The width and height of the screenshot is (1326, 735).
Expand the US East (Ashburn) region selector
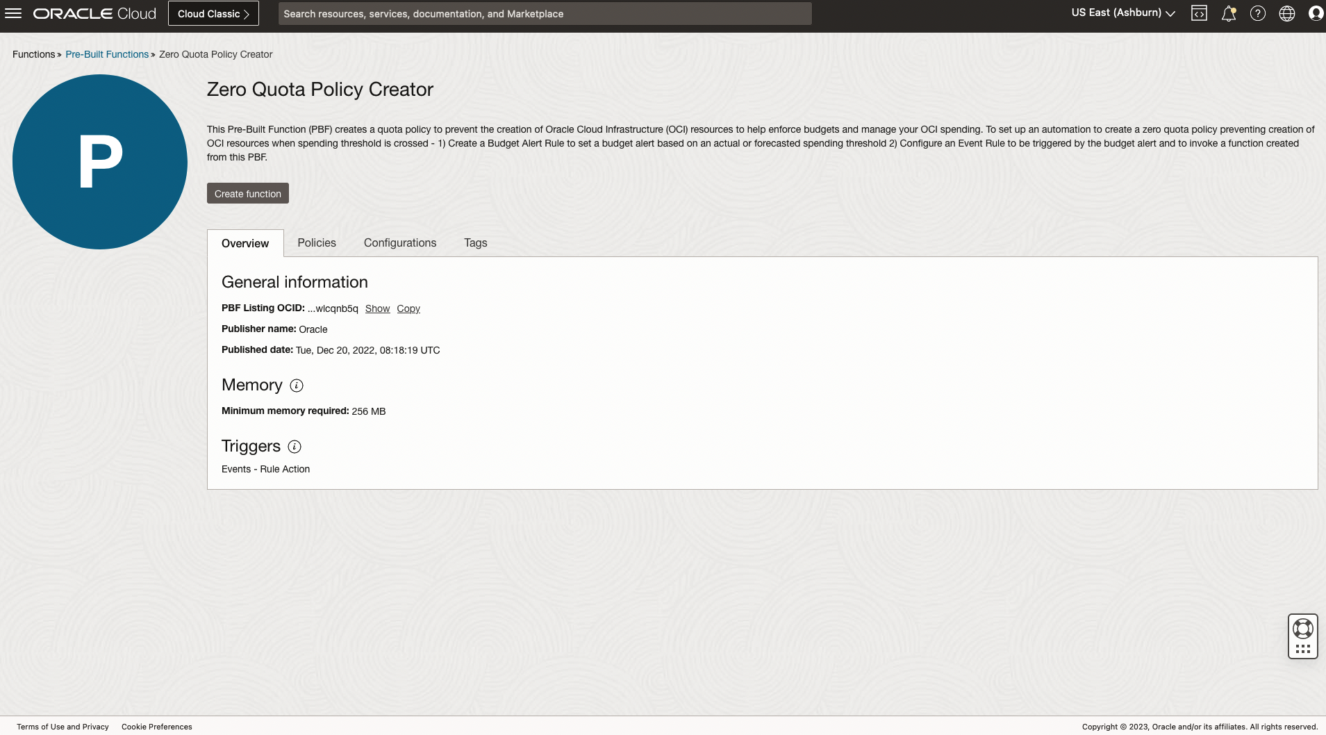(x=1122, y=13)
